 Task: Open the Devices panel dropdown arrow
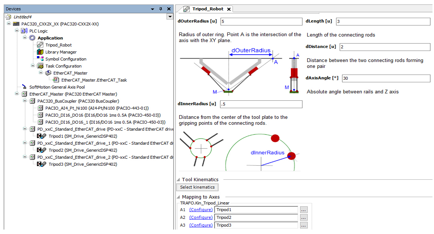[152, 8]
